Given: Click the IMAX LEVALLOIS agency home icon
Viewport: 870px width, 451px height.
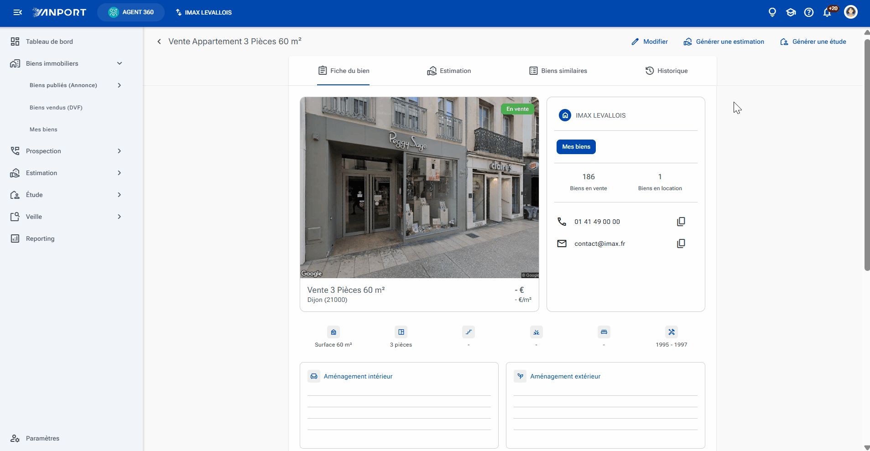Looking at the screenshot, I should pyautogui.click(x=565, y=115).
